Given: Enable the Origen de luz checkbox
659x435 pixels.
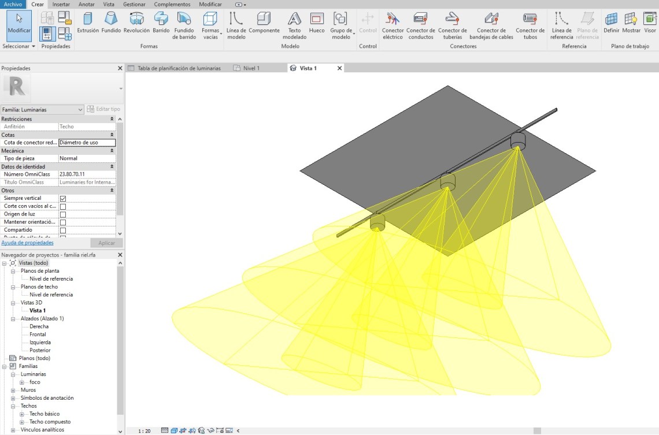Looking at the screenshot, I should [63, 214].
